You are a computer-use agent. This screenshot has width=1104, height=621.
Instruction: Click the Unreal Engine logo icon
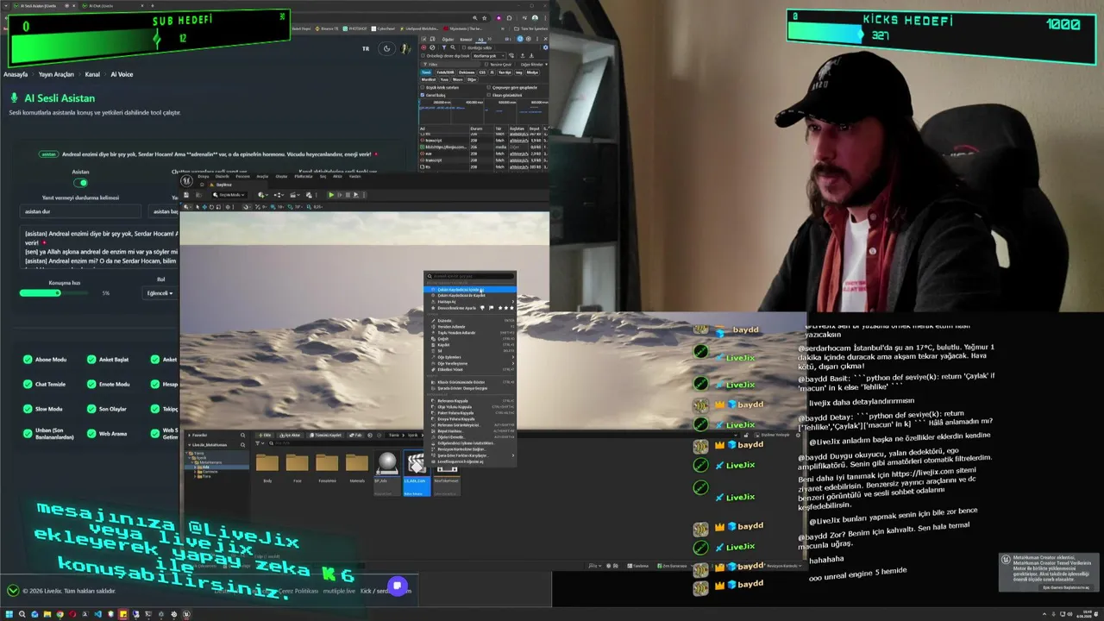click(186, 181)
